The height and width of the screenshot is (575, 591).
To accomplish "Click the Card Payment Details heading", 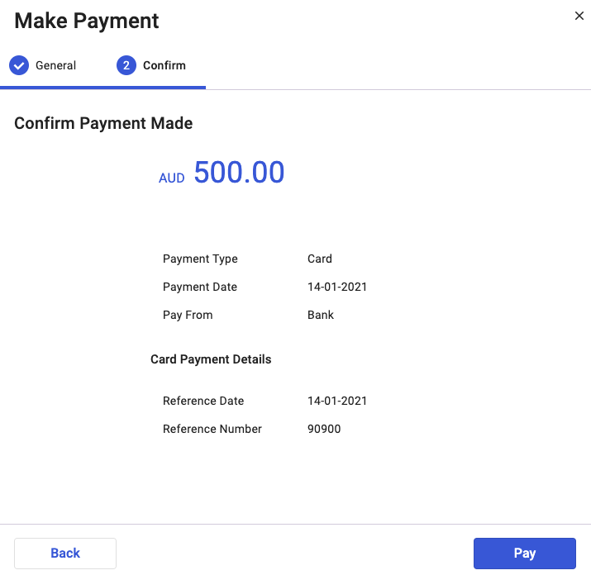I will [x=211, y=359].
